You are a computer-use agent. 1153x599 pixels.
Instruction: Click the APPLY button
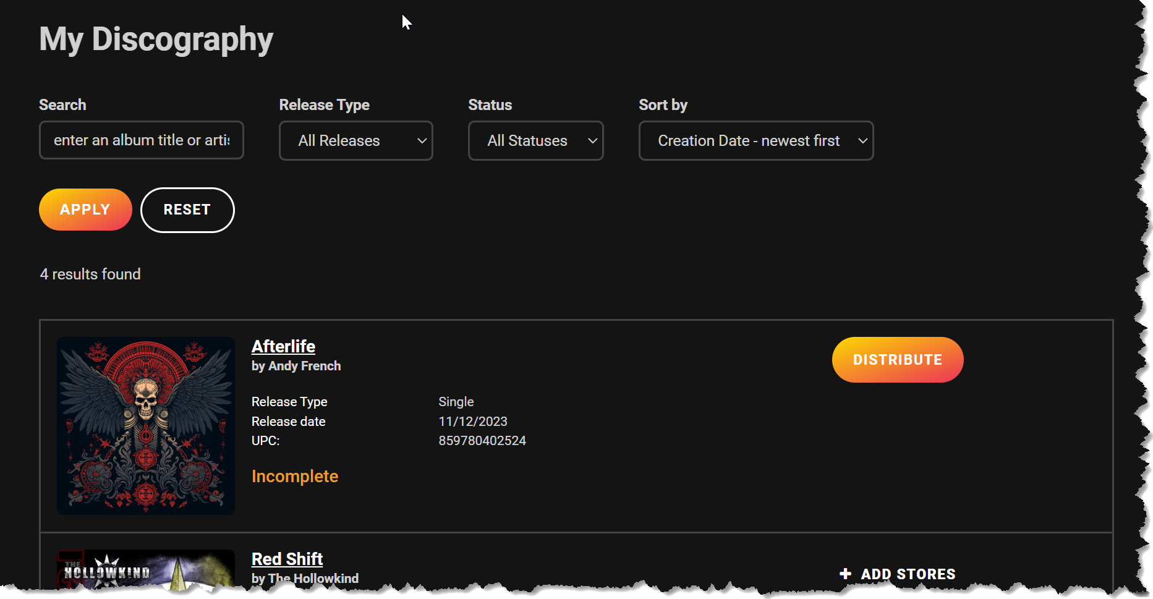[85, 210]
